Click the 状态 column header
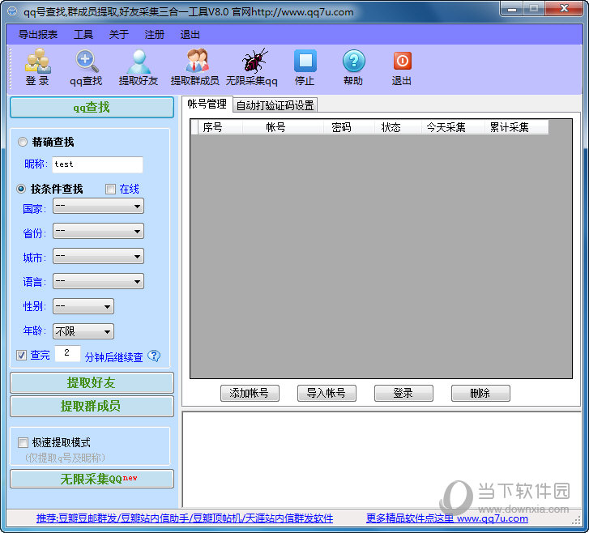589x533 pixels. pyautogui.click(x=398, y=127)
